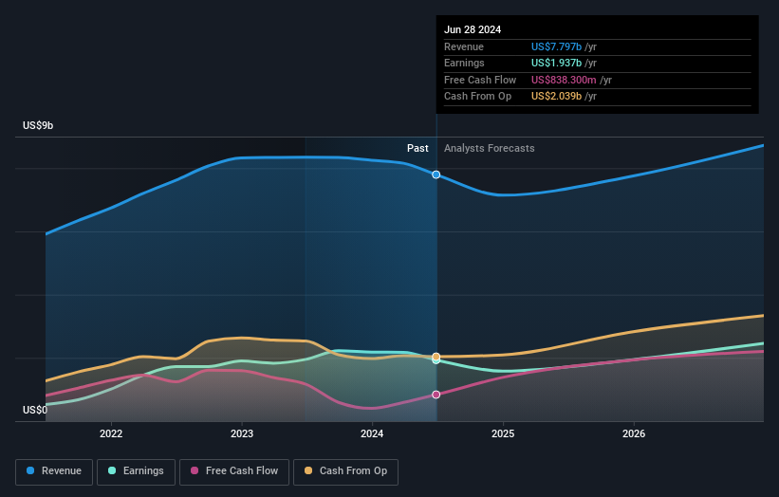Viewport: 779px width, 497px height.
Task: Click the Free Cash Flow label in tooltip
Action: 480,80
